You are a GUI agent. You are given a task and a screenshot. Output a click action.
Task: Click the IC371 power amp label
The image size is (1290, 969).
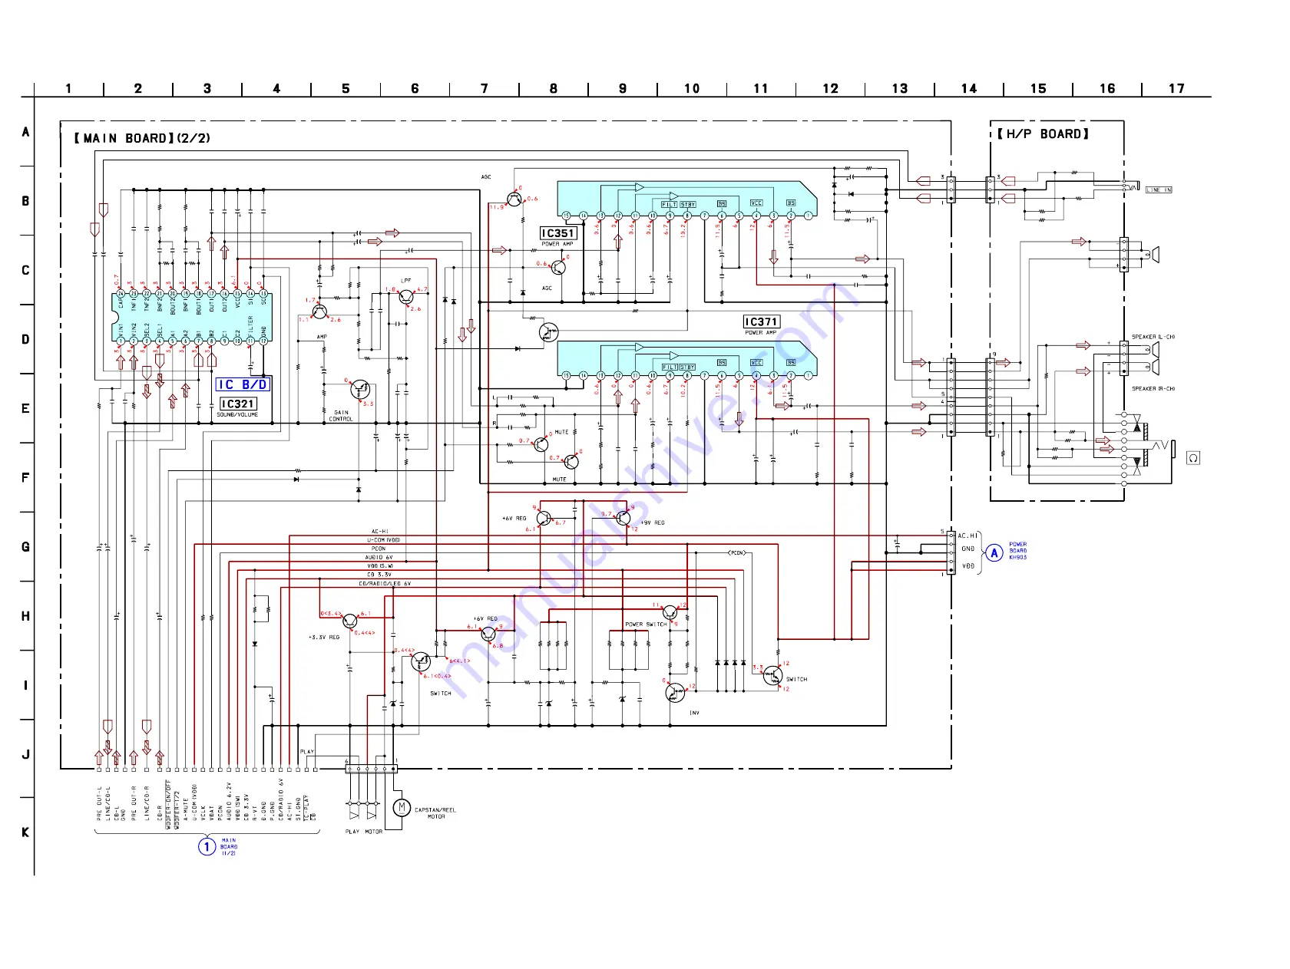tap(762, 321)
